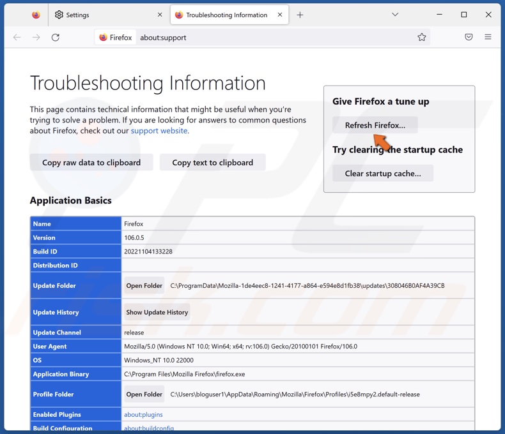Open Folder for the Profile Folder row
This screenshot has width=505, height=434.
click(x=144, y=394)
